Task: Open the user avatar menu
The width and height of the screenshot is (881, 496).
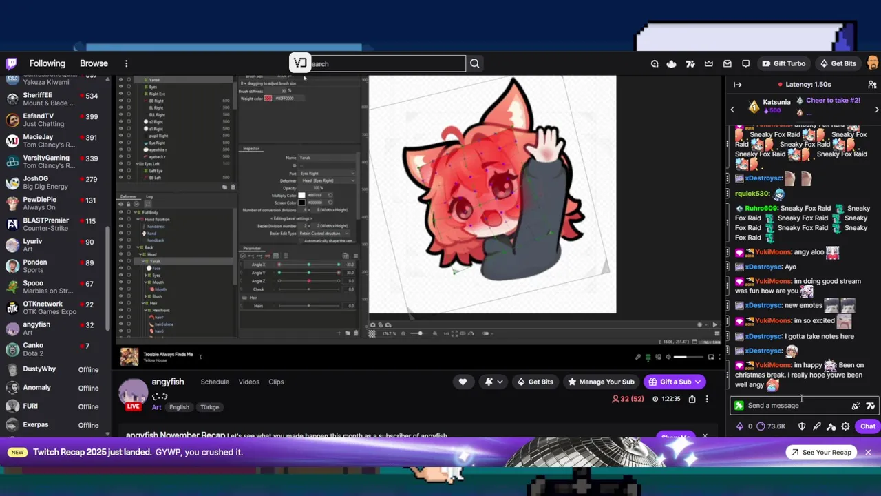Action: point(872,63)
